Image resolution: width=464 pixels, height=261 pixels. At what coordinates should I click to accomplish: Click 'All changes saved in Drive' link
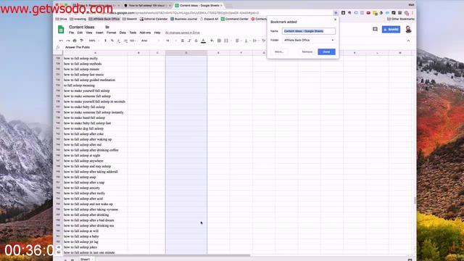[x=182, y=33]
